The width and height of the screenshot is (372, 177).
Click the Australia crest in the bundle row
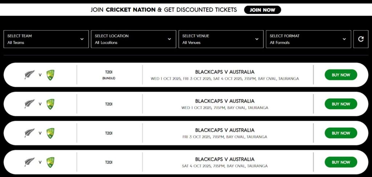50,75
